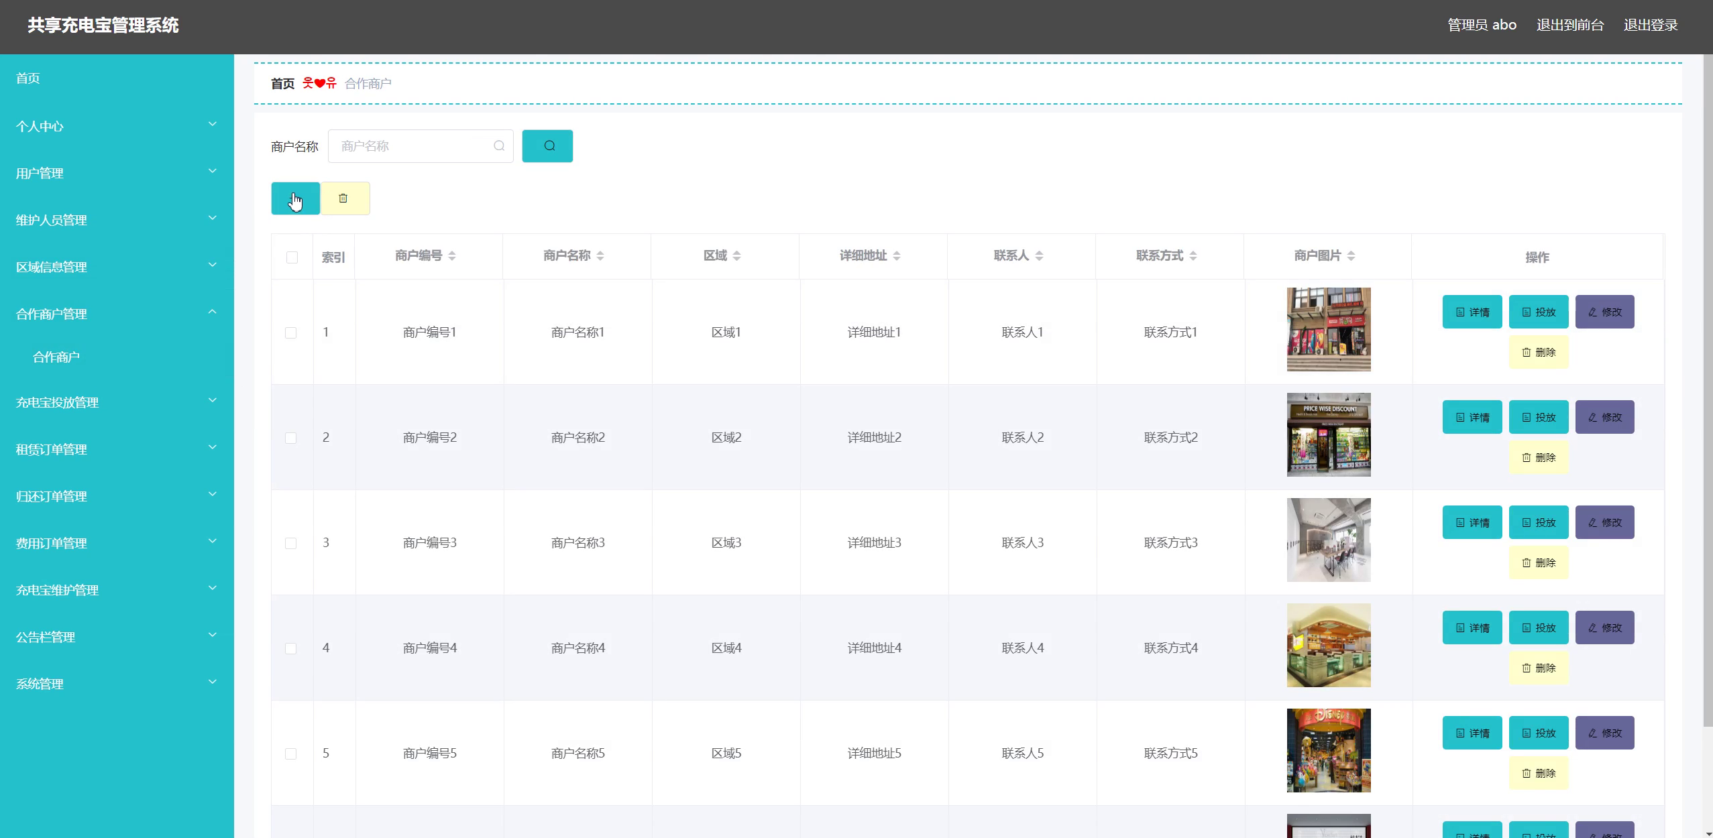Click 投放 for 商户名称2 row

[x=1539, y=417]
